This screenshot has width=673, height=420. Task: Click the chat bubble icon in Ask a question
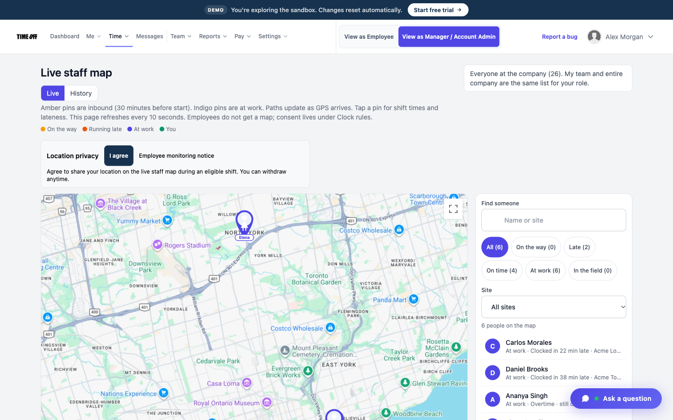(x=585, y=399)
